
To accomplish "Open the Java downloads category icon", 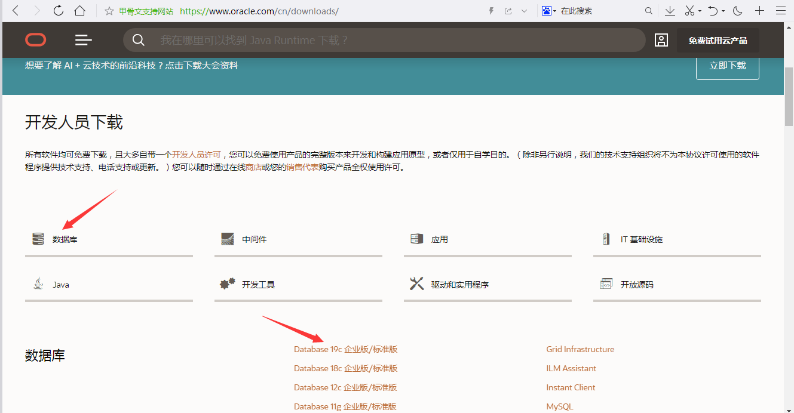I will pos(38,283).
